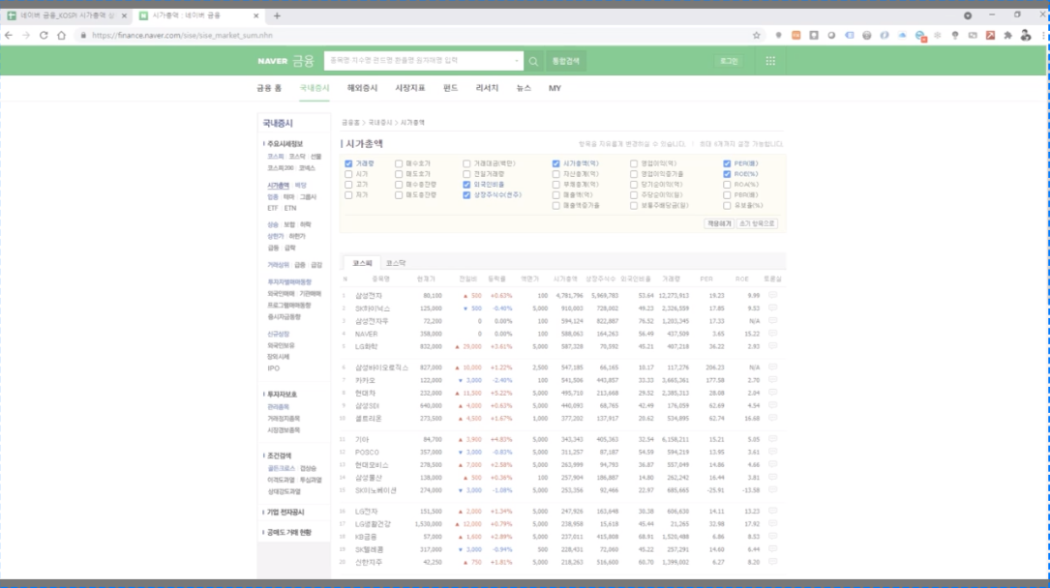Open discussion icon in LG전자 row
This screenshot has width=1050, height=588.
coord(773,511)
